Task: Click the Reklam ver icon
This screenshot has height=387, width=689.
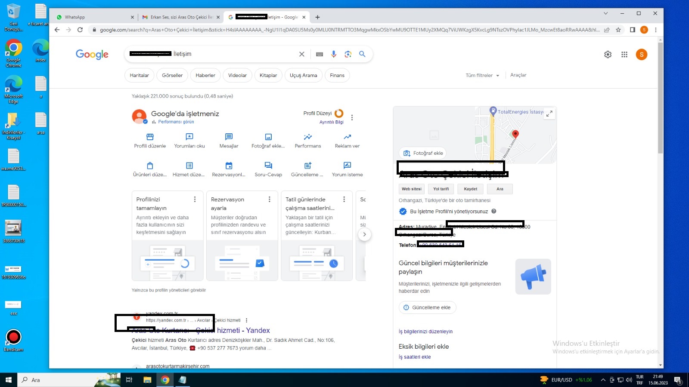Action: pyautogui.click(x=347, y=137)
